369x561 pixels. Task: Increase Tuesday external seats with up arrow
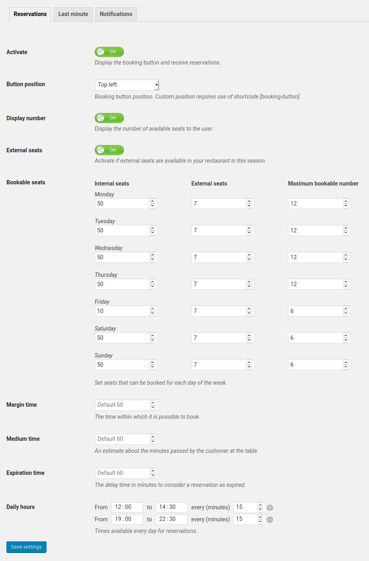249,228
